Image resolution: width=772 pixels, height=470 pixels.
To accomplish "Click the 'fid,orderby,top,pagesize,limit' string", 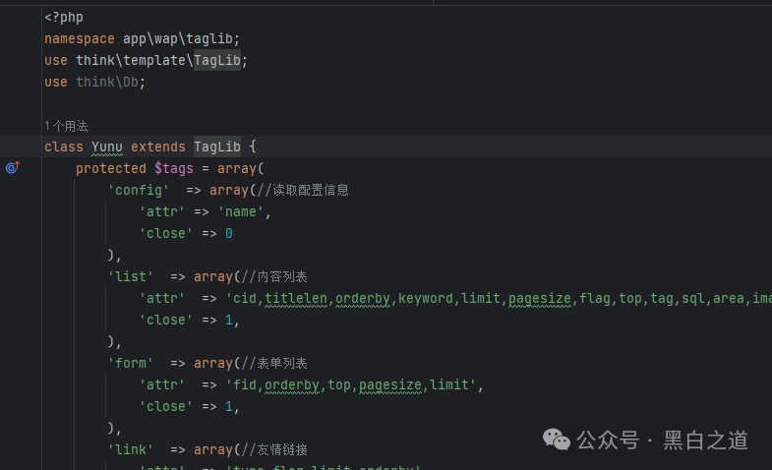I will [351, 384].
